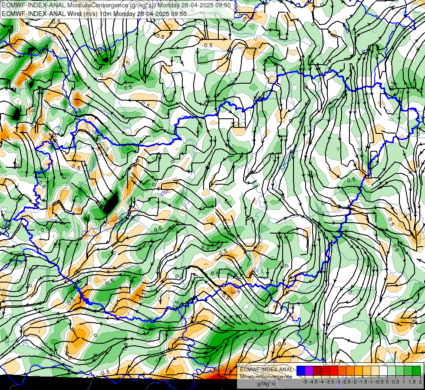Screen dimensions: 425x390
Task: Select the legend swatch between -4 and -3.5
Action: pyautogui.click(x=326, y=371)
